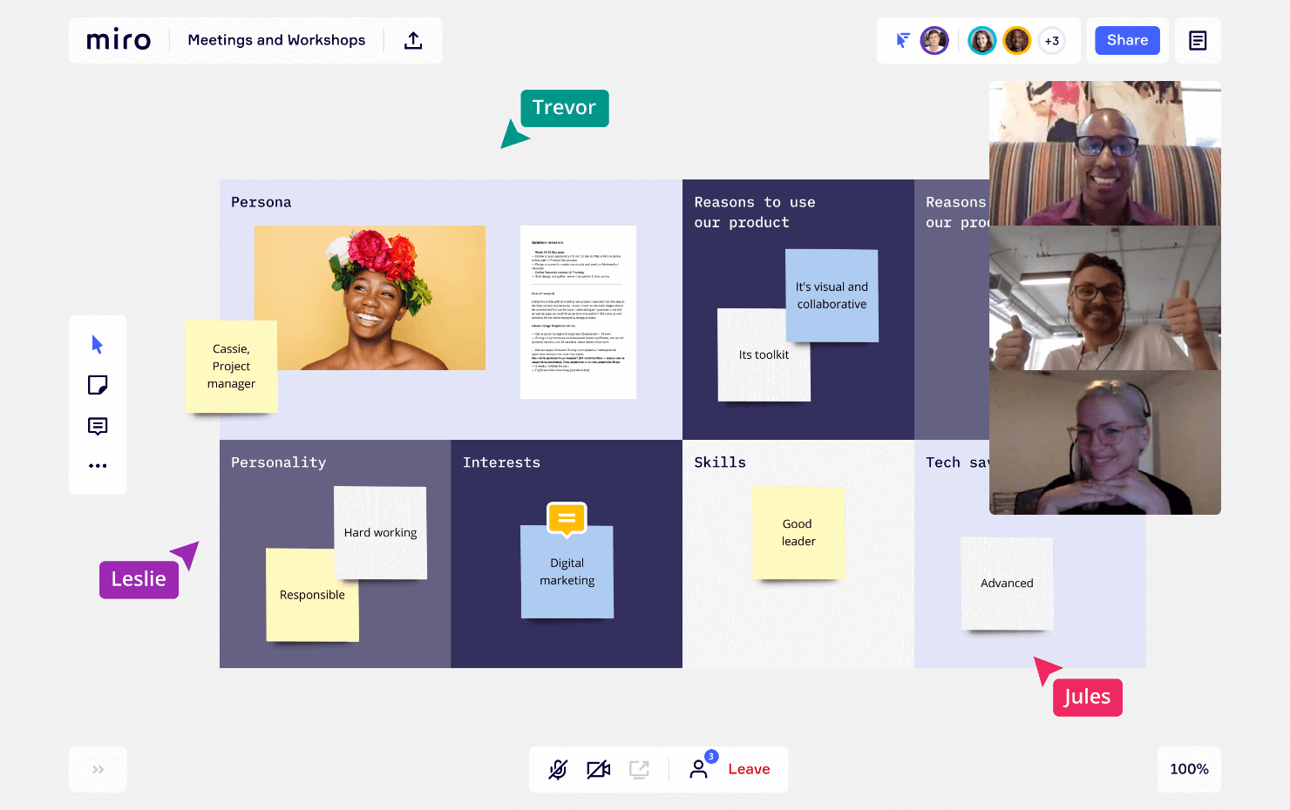The width and height of the screenshot is (1290, 810).
Task: Click the Jules cursor label
Action: click(x=1087, y=698)
